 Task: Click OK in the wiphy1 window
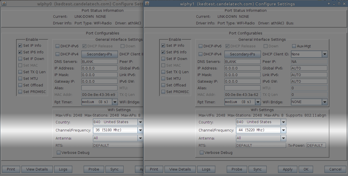click(x=306, y=169)
